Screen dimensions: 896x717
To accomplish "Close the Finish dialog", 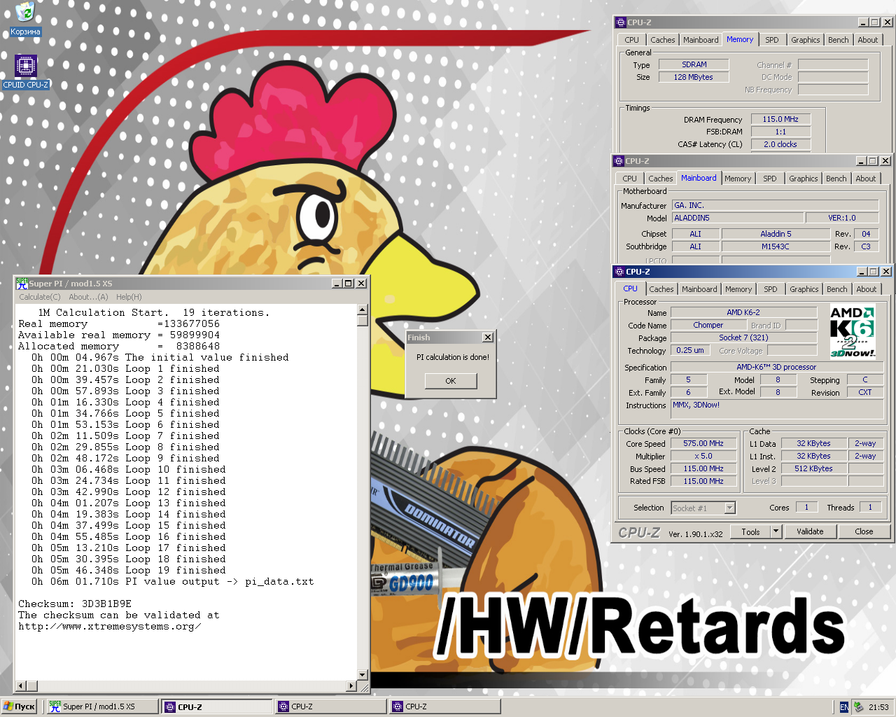I will pyautogui.click(x=488, y=337).
